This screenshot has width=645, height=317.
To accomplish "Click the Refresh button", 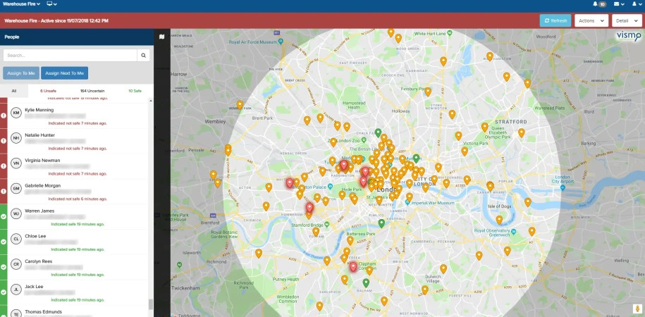I will coord(555,20).
